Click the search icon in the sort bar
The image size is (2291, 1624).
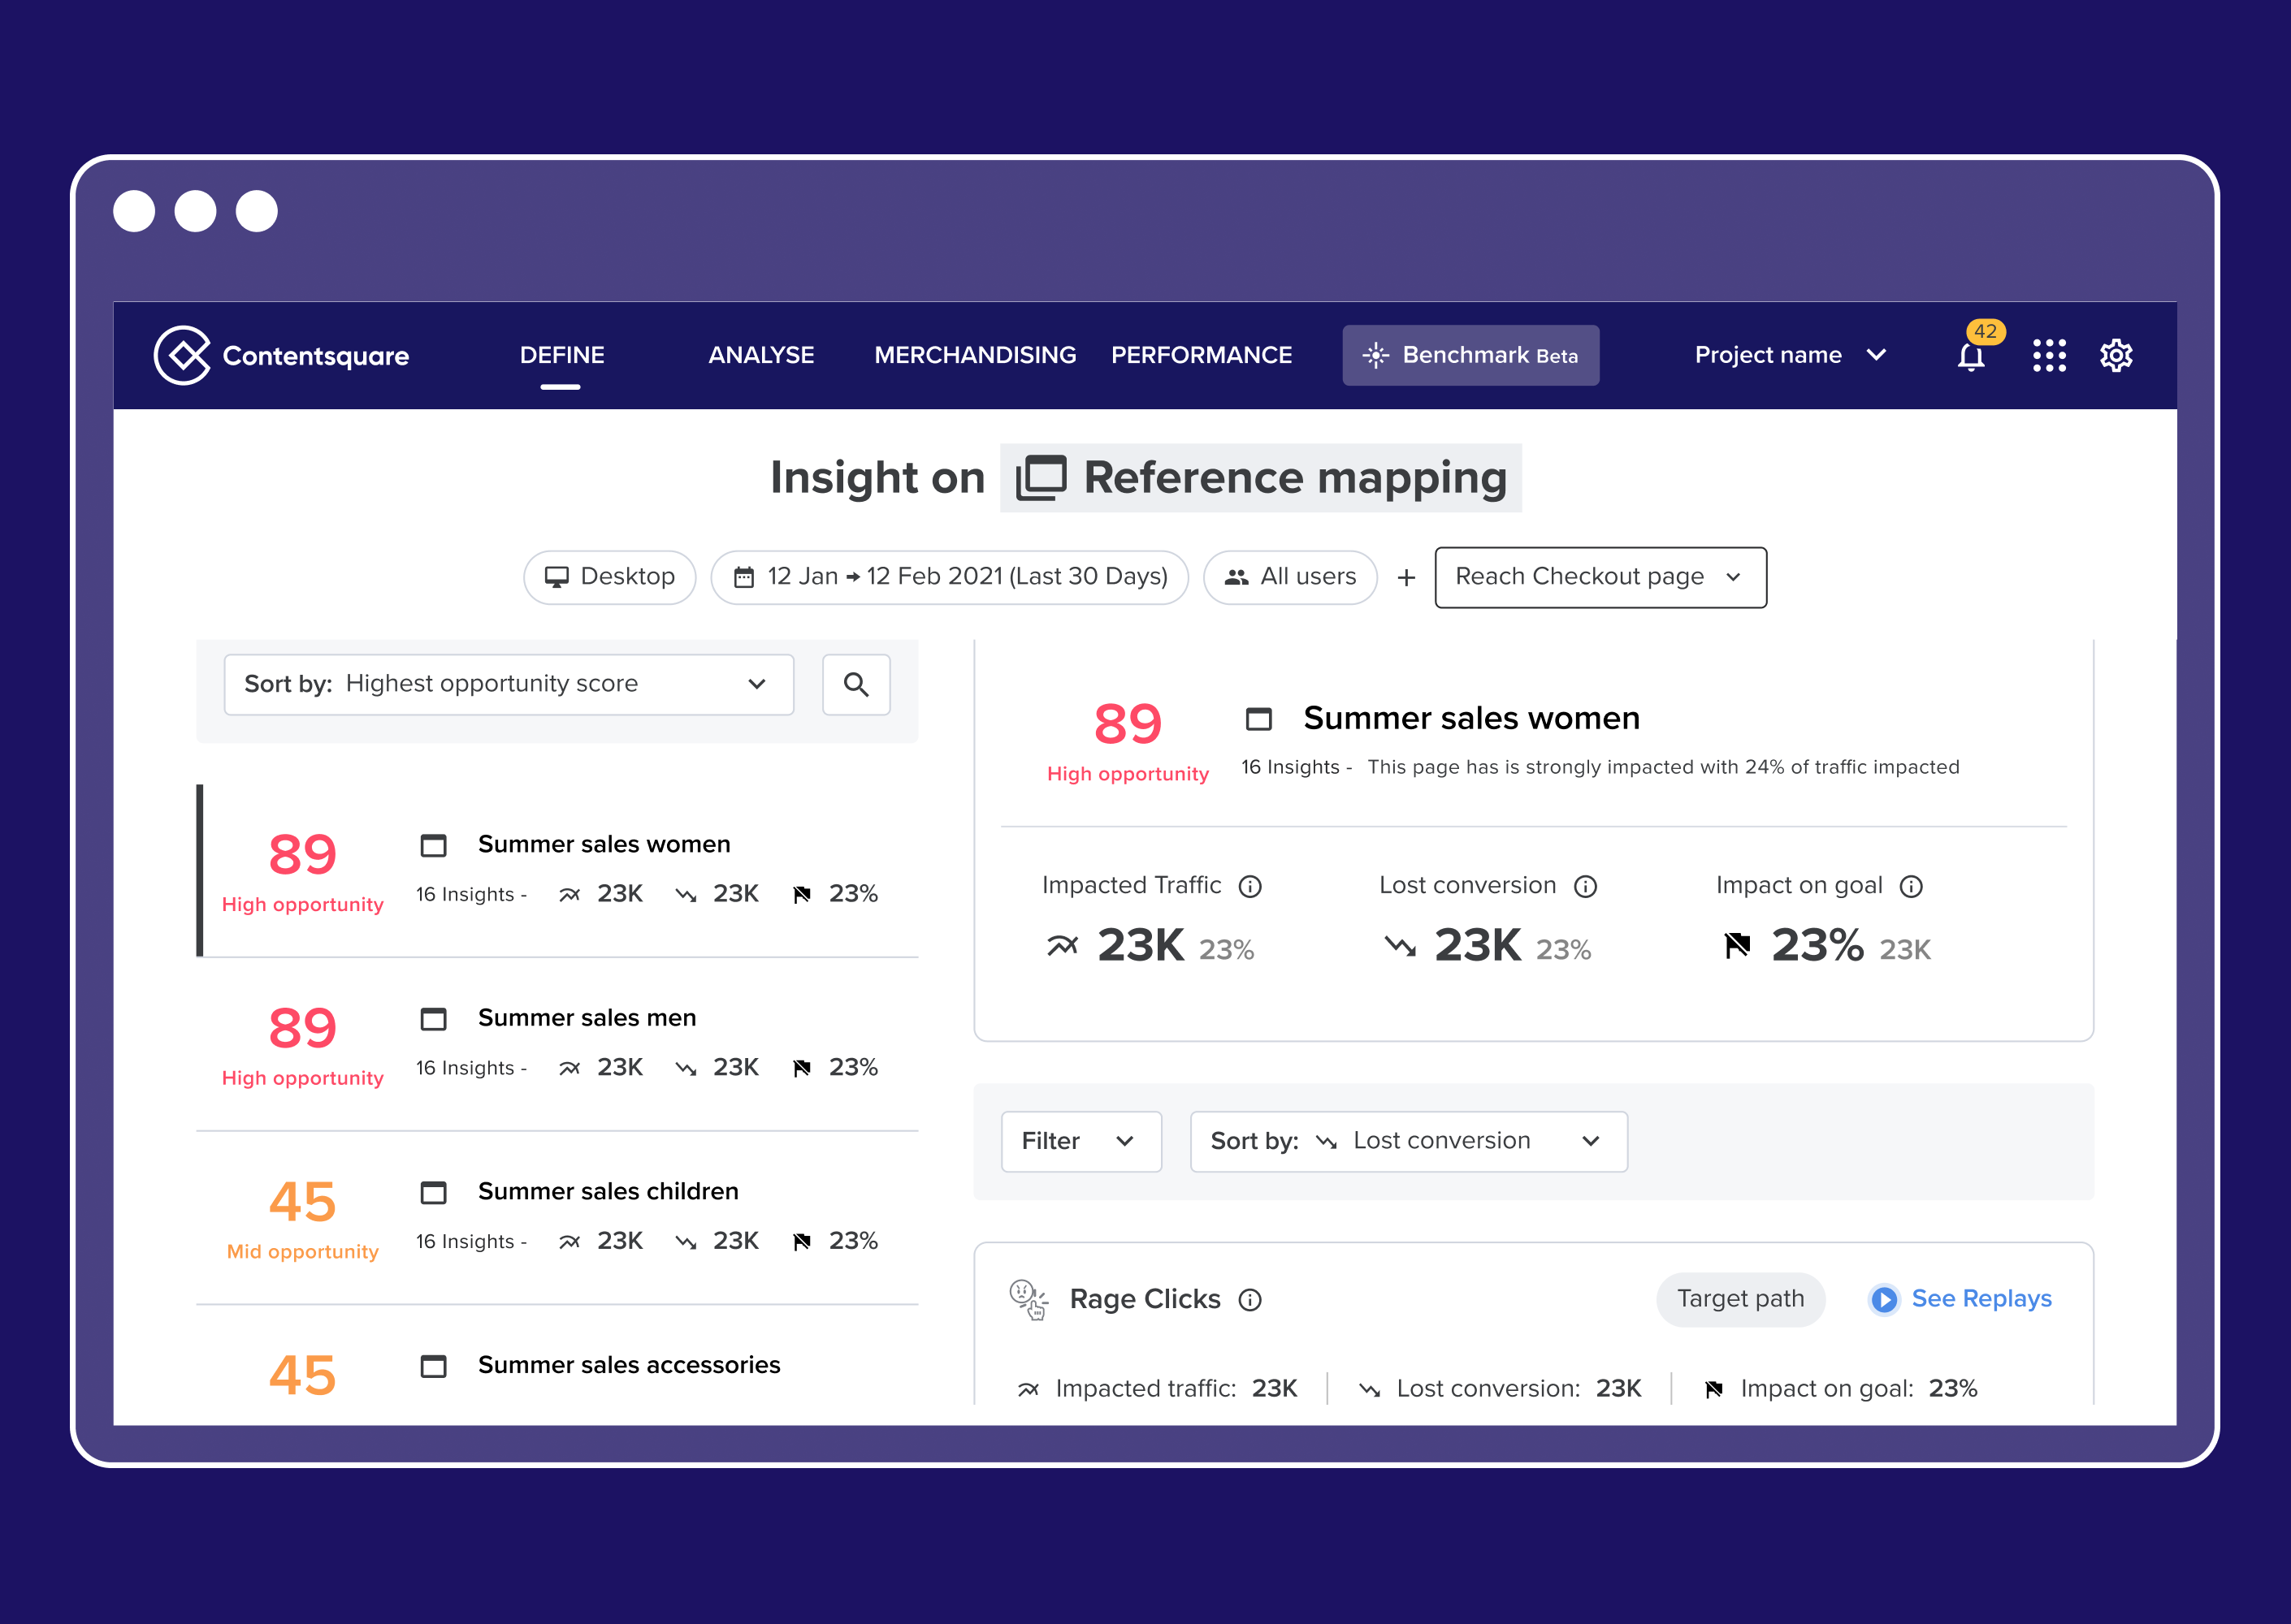point(856,684)
